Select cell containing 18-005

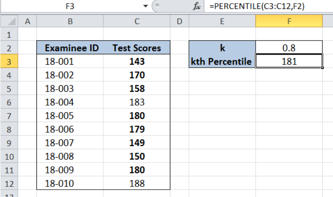tap(70, 116)
